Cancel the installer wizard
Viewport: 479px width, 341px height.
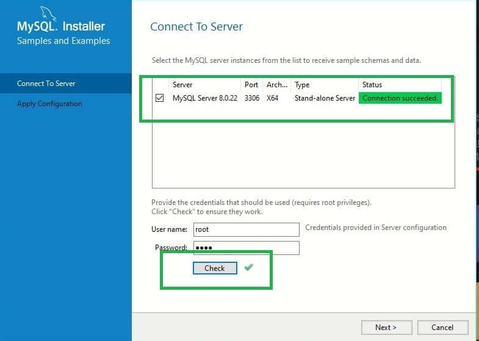(442, 327)
